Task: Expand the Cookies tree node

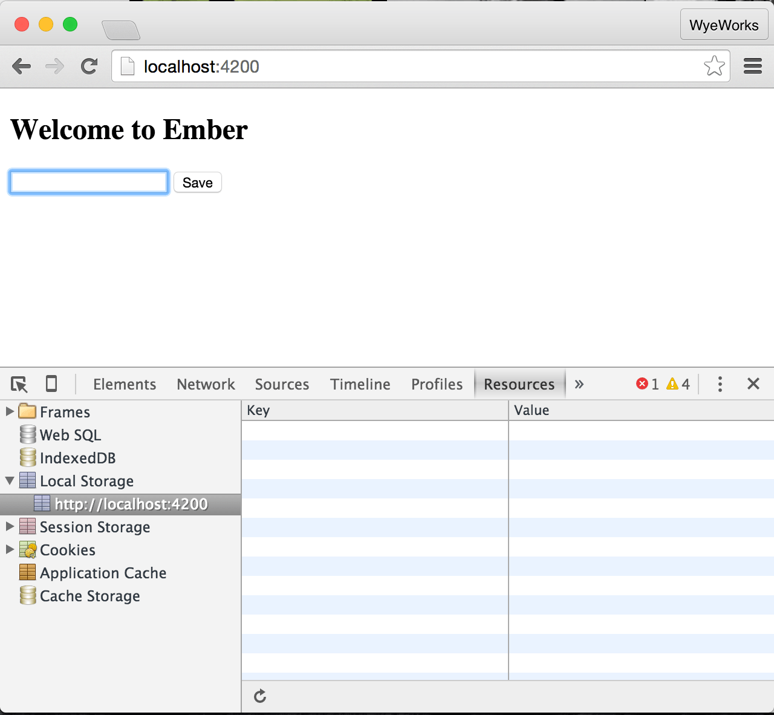Action: pyautogui.click(x=10, y=550)
